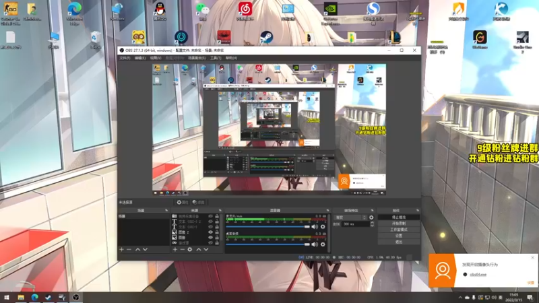The height and width of the screenshot is (303, 539).
Task: Open source properties gear in sources toolbar
Action: coord(190,249)
